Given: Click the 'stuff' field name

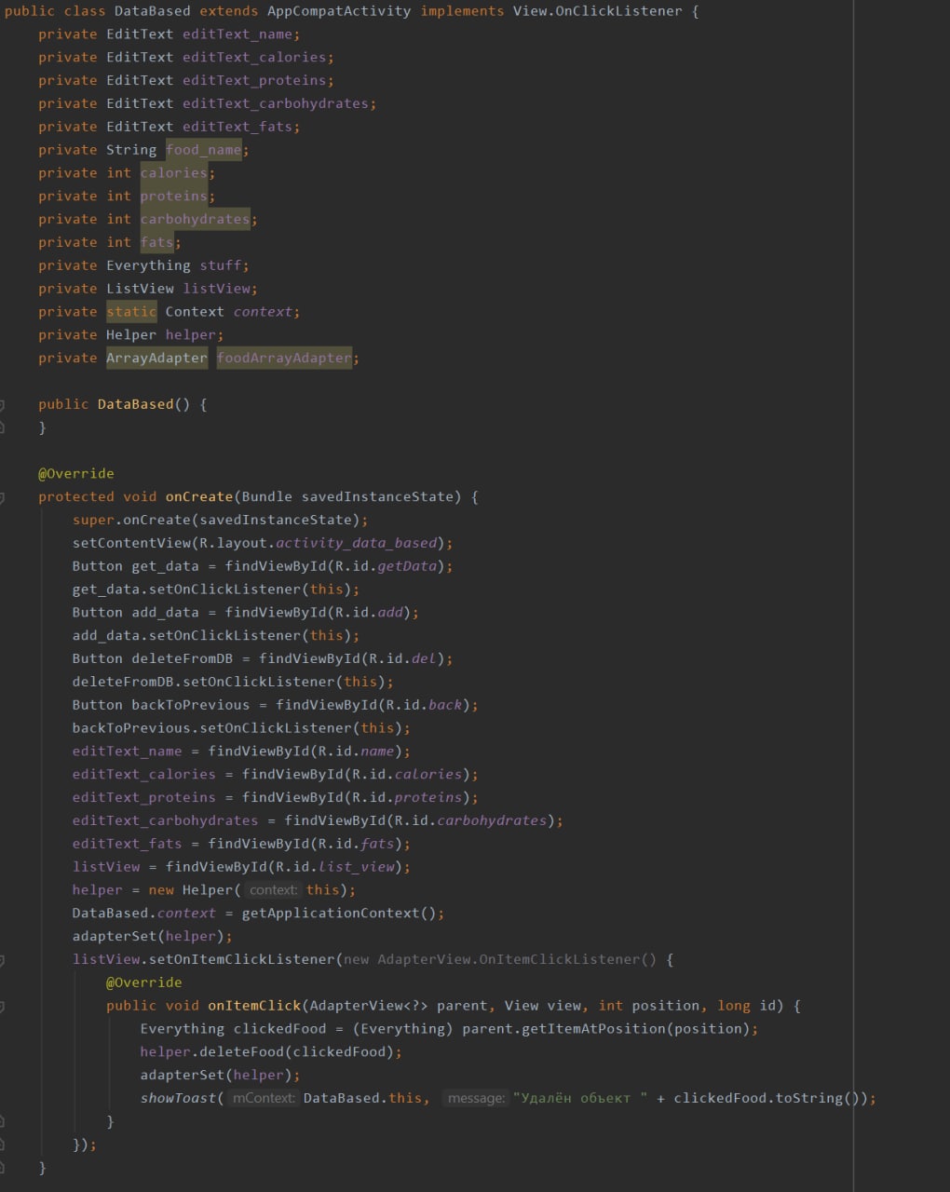Looking at the screenshot, I should 221,265.
